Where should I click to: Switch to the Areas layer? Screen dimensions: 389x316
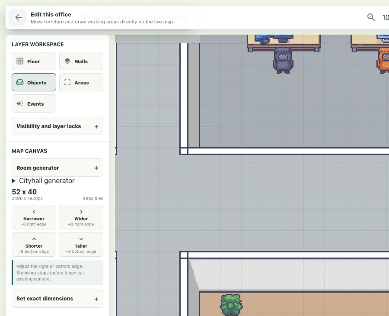81,82
